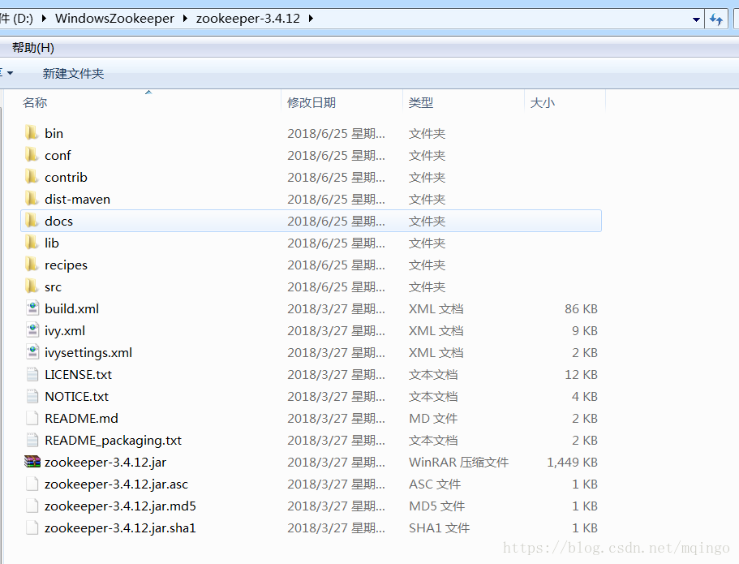This screenshot has height=564, width=739.
Task: Click the MD 文件 type cell
Action: [x=432, y=418]
